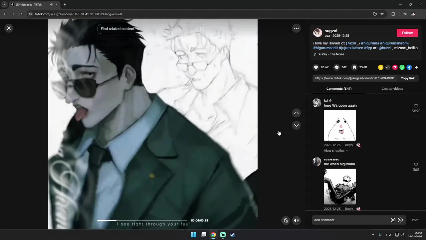The image size is (426, 240).
Task: Open the tab search dropdown arrow
Action: point(4,5)
